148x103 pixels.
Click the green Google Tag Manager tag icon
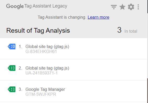click(11, 89)
